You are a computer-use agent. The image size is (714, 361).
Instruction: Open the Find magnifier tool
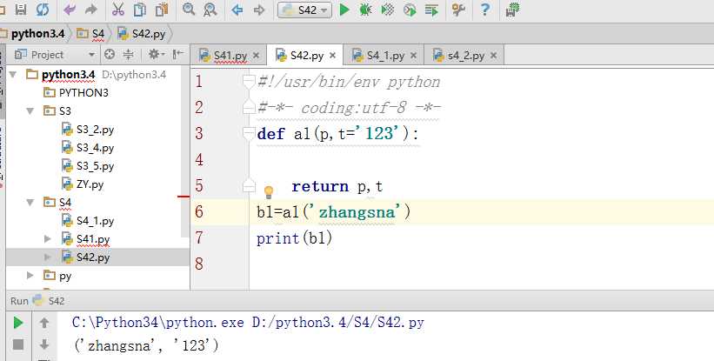189,10
